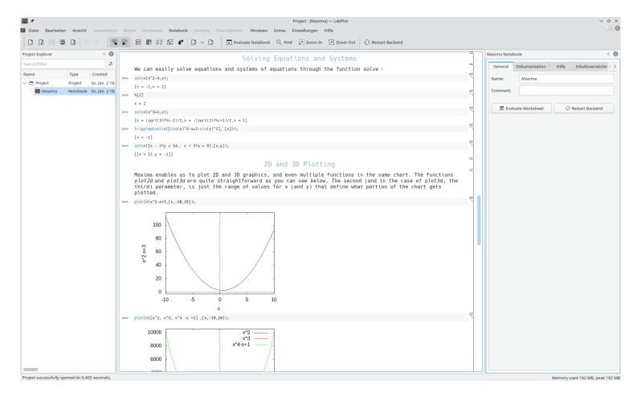The image size is (641, 405).
Task: Click the toolbar icon left of Import
Action: click(181, 42)
